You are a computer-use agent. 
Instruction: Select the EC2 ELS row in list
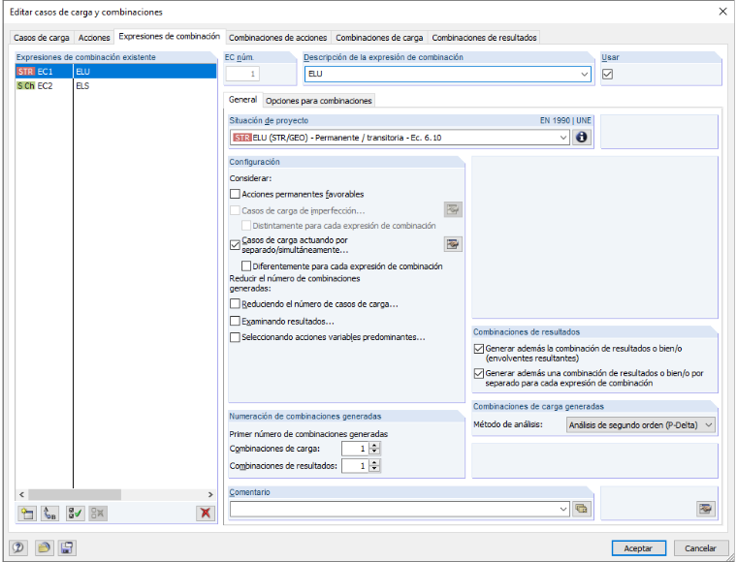point(116,86)
